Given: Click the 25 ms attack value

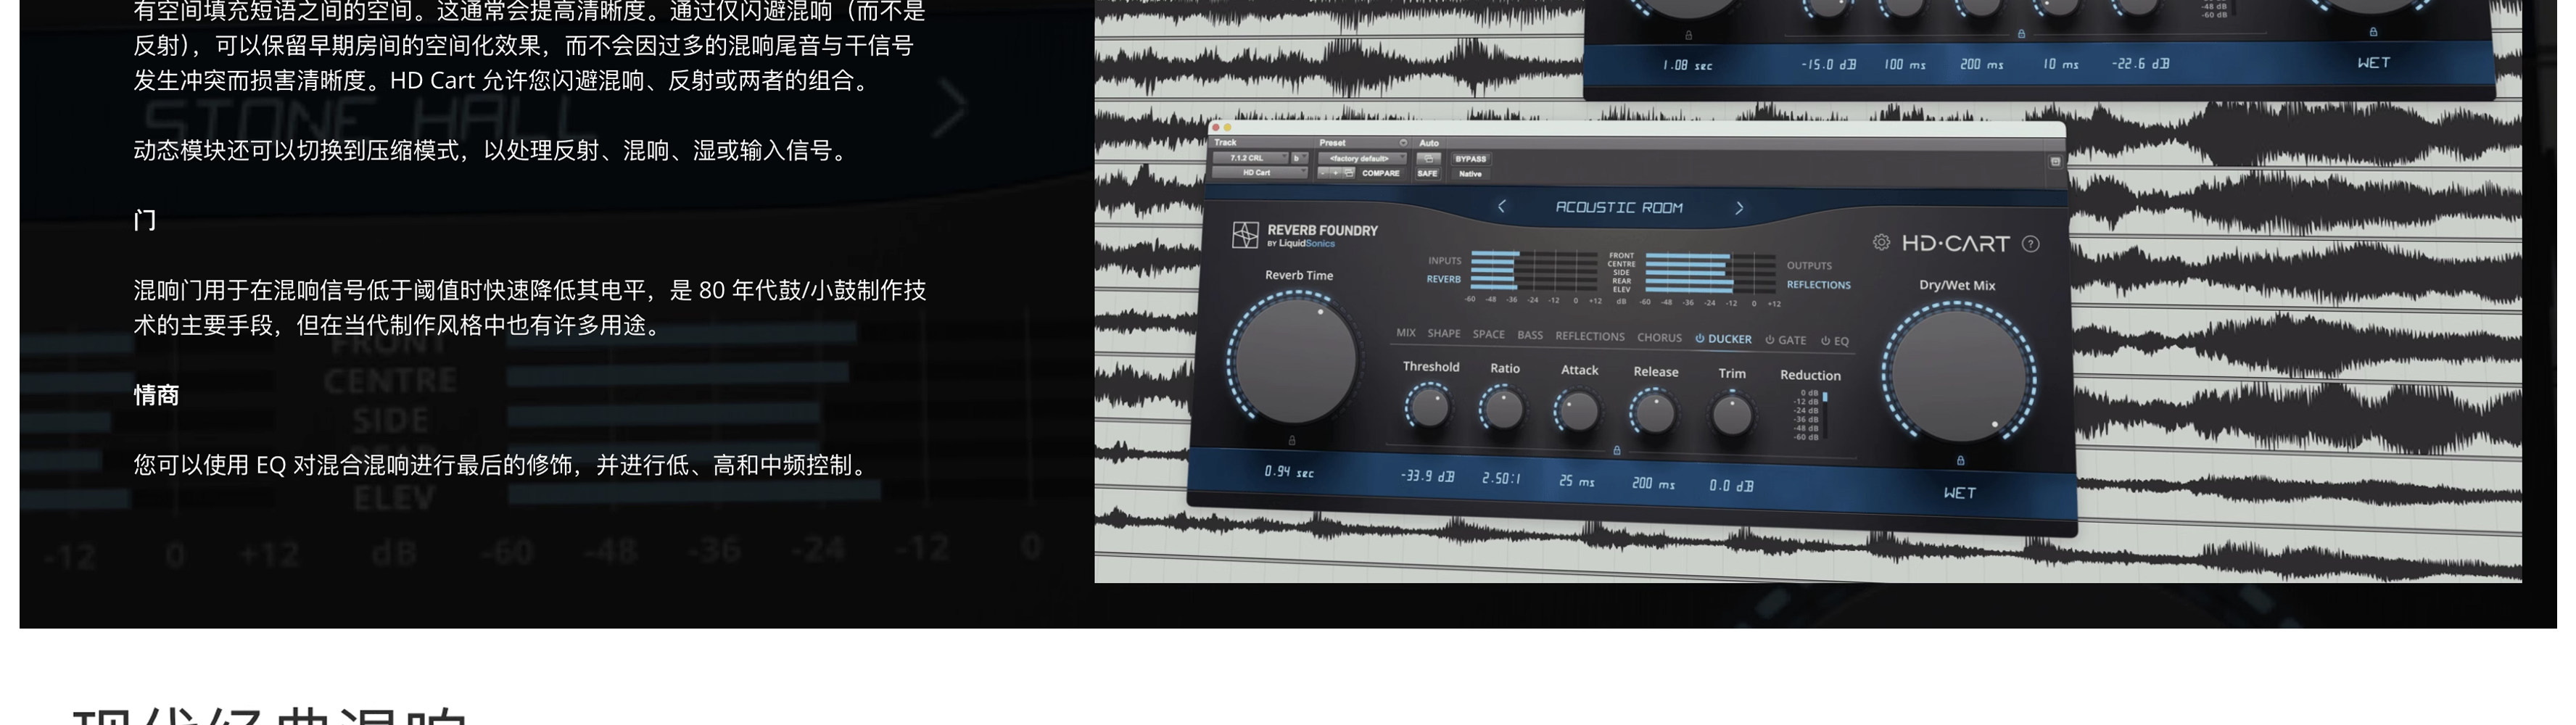Looking at the screenshot, I should (1577, 481).
